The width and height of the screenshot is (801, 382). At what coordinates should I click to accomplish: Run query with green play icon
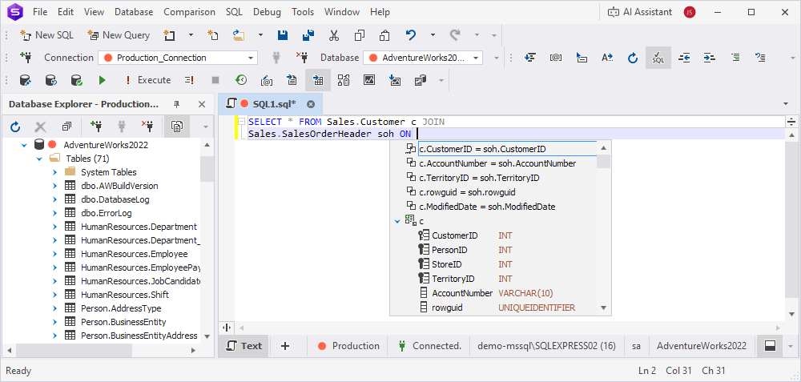102,80
